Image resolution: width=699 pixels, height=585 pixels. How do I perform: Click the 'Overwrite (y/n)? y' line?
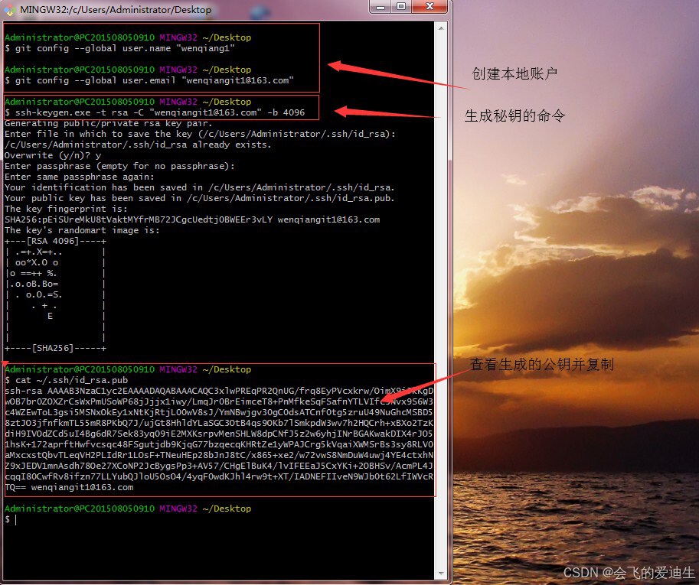53,155
